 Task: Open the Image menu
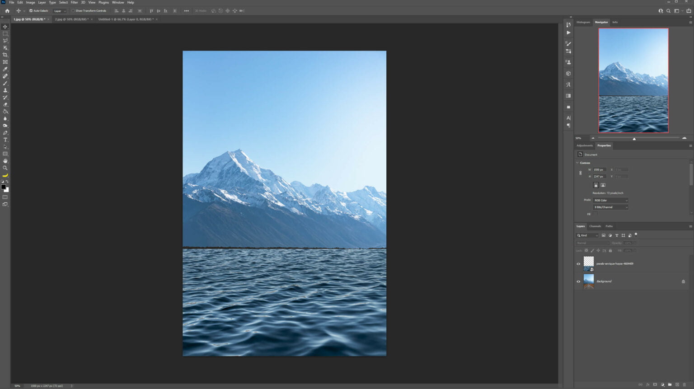(30, 2)
